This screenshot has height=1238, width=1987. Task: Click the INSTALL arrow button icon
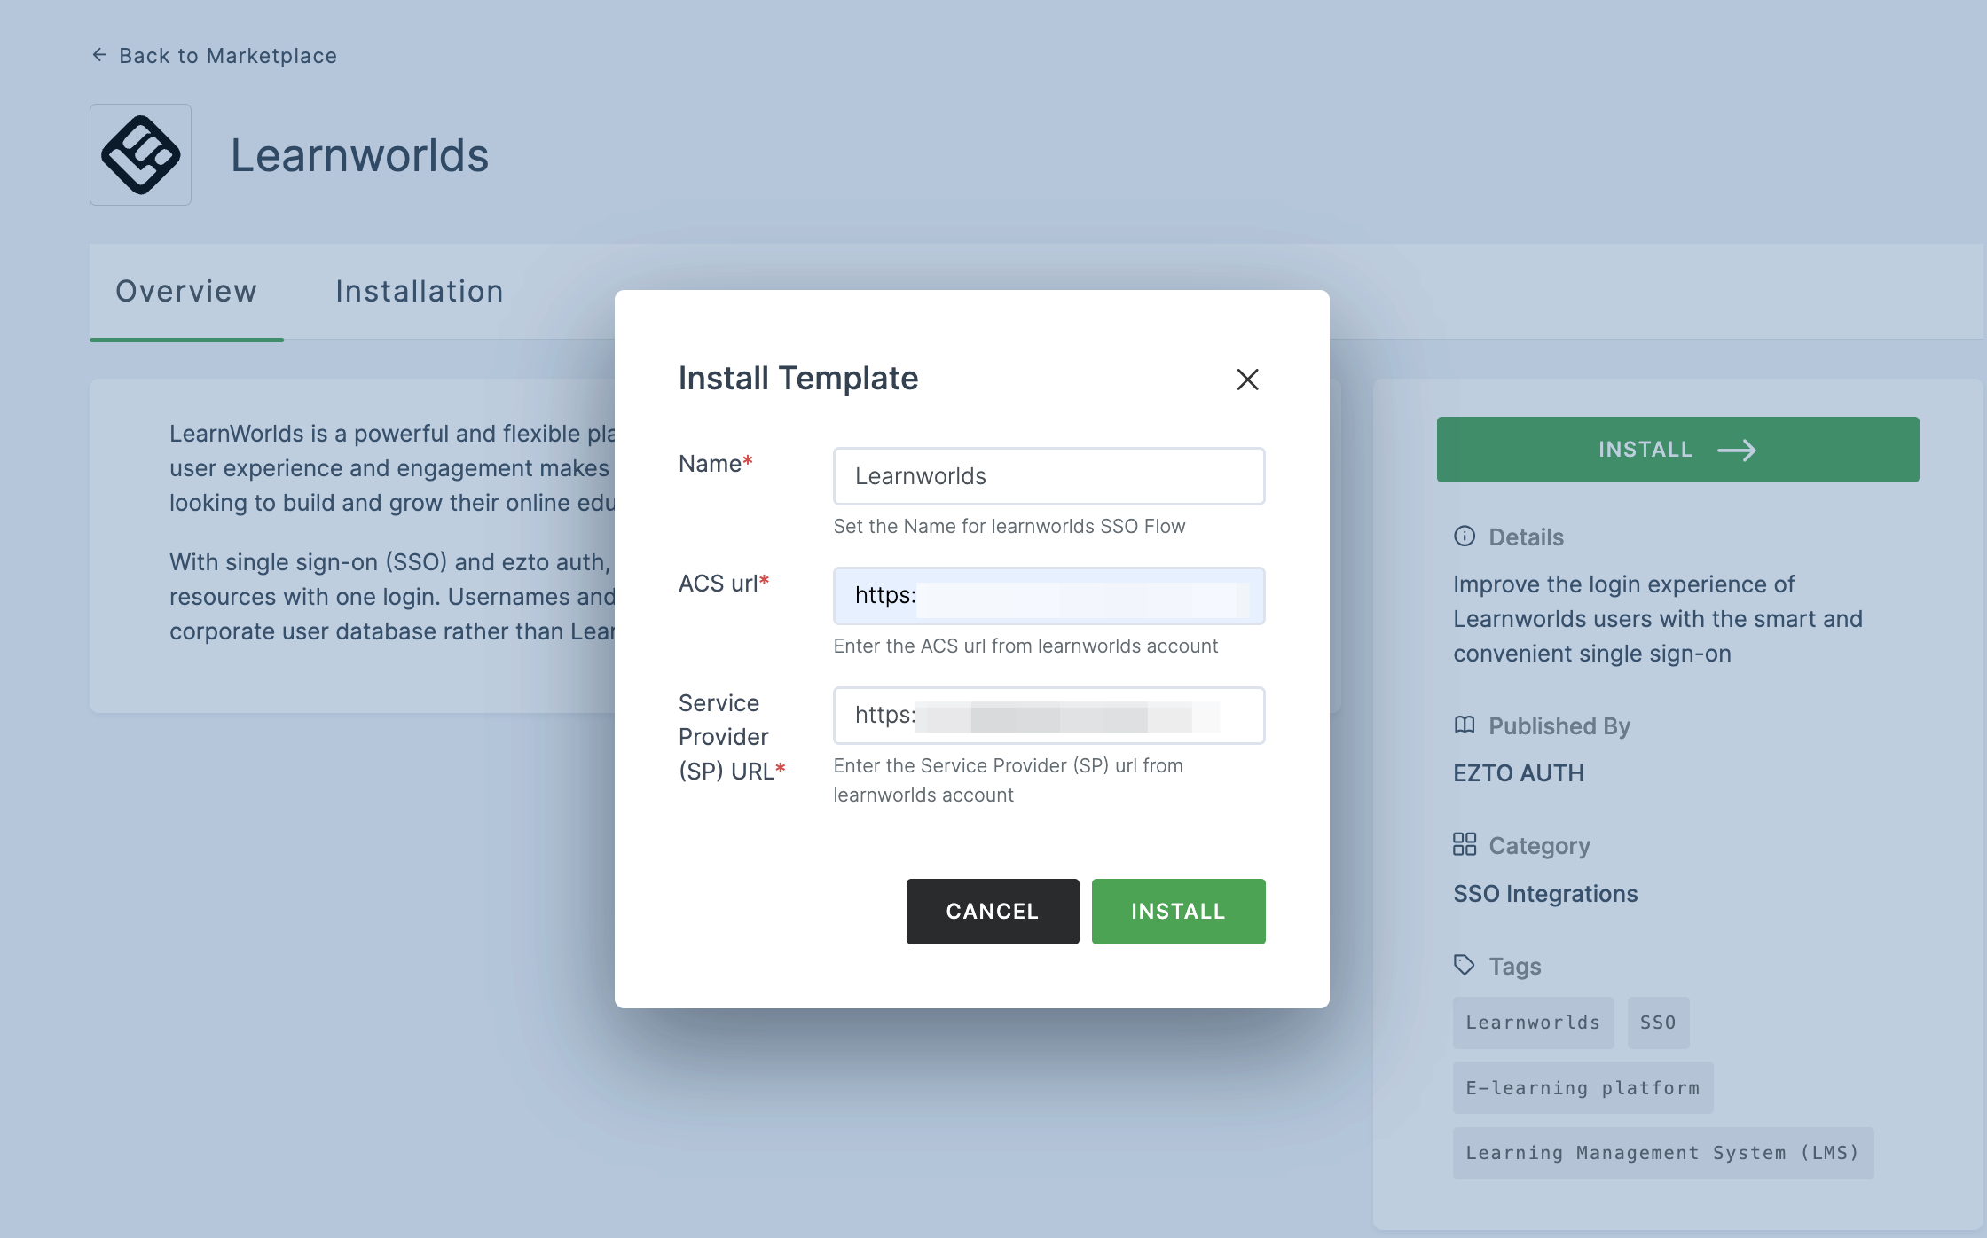1741,450
